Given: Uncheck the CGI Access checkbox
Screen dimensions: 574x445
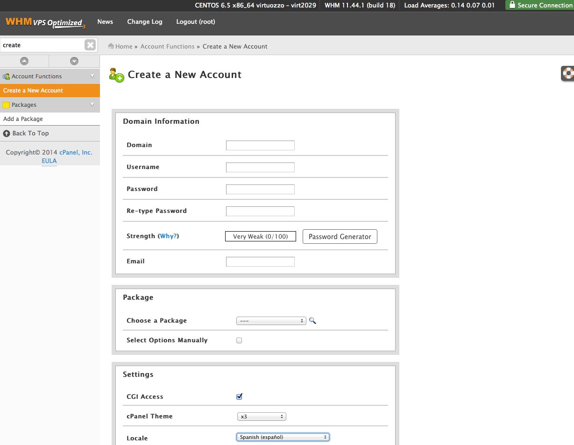Looking at the screenshot, I should point(240,396).
